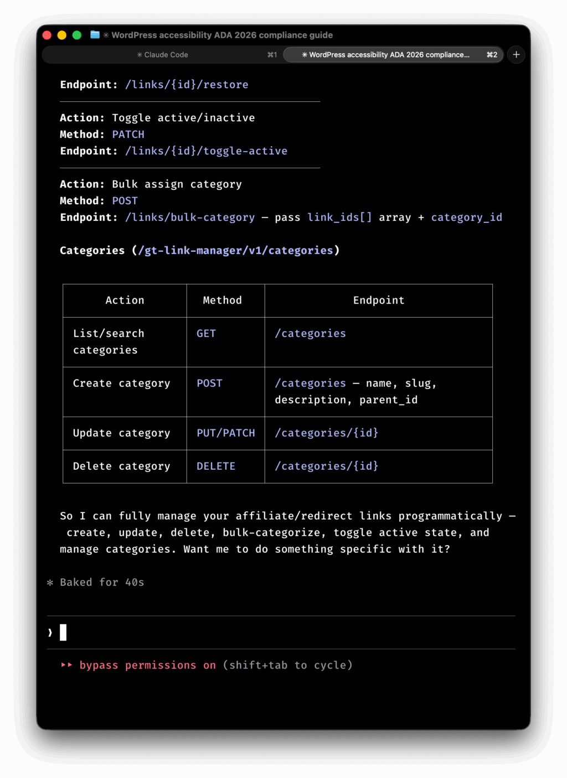Click the /links/bulk-category endpoint path

(190, 217)
